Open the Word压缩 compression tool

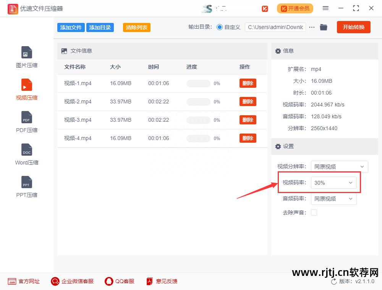point(27,150)
